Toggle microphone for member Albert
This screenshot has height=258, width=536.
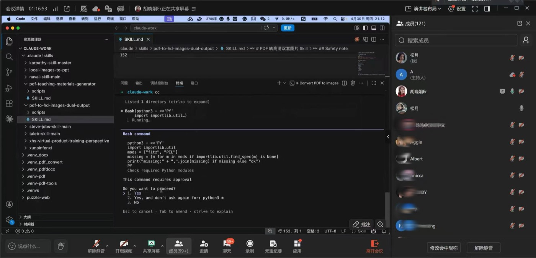pyautogui.click(x=512, y=159)
